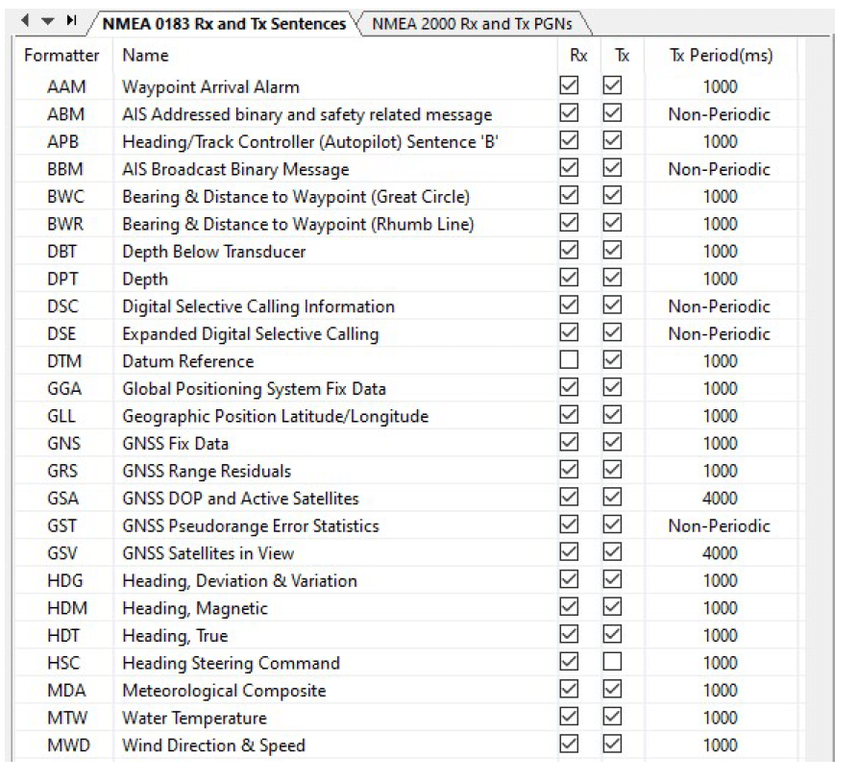Click 'GNSS Satellites in View' name
The height and width of the screenshot is (781, 858).
coord(208,553)
